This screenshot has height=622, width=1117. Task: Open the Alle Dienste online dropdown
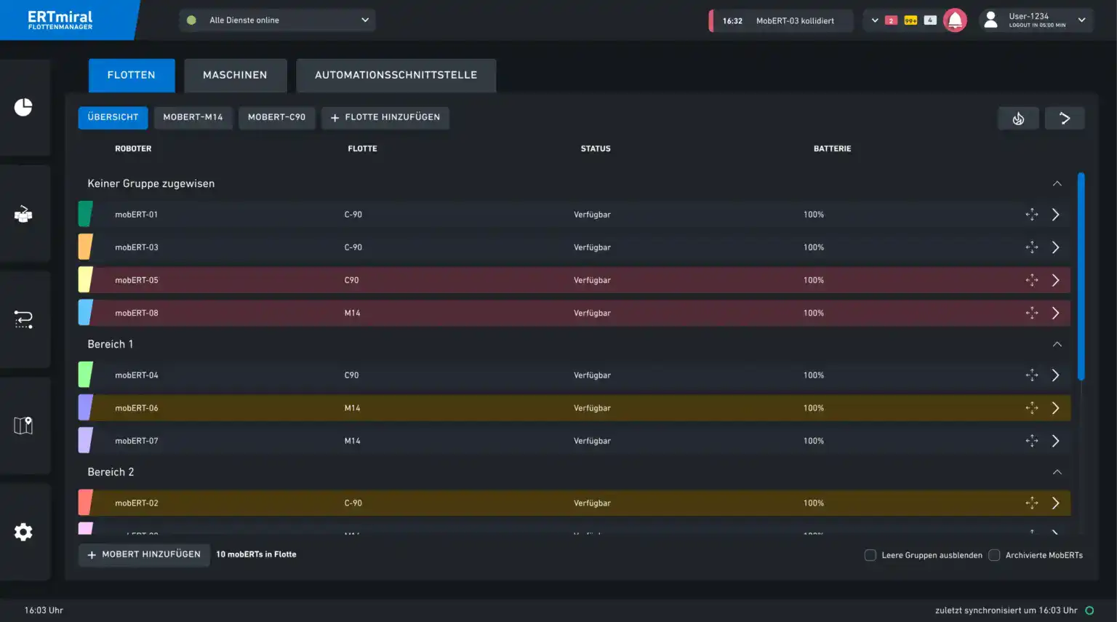point(277,20)
